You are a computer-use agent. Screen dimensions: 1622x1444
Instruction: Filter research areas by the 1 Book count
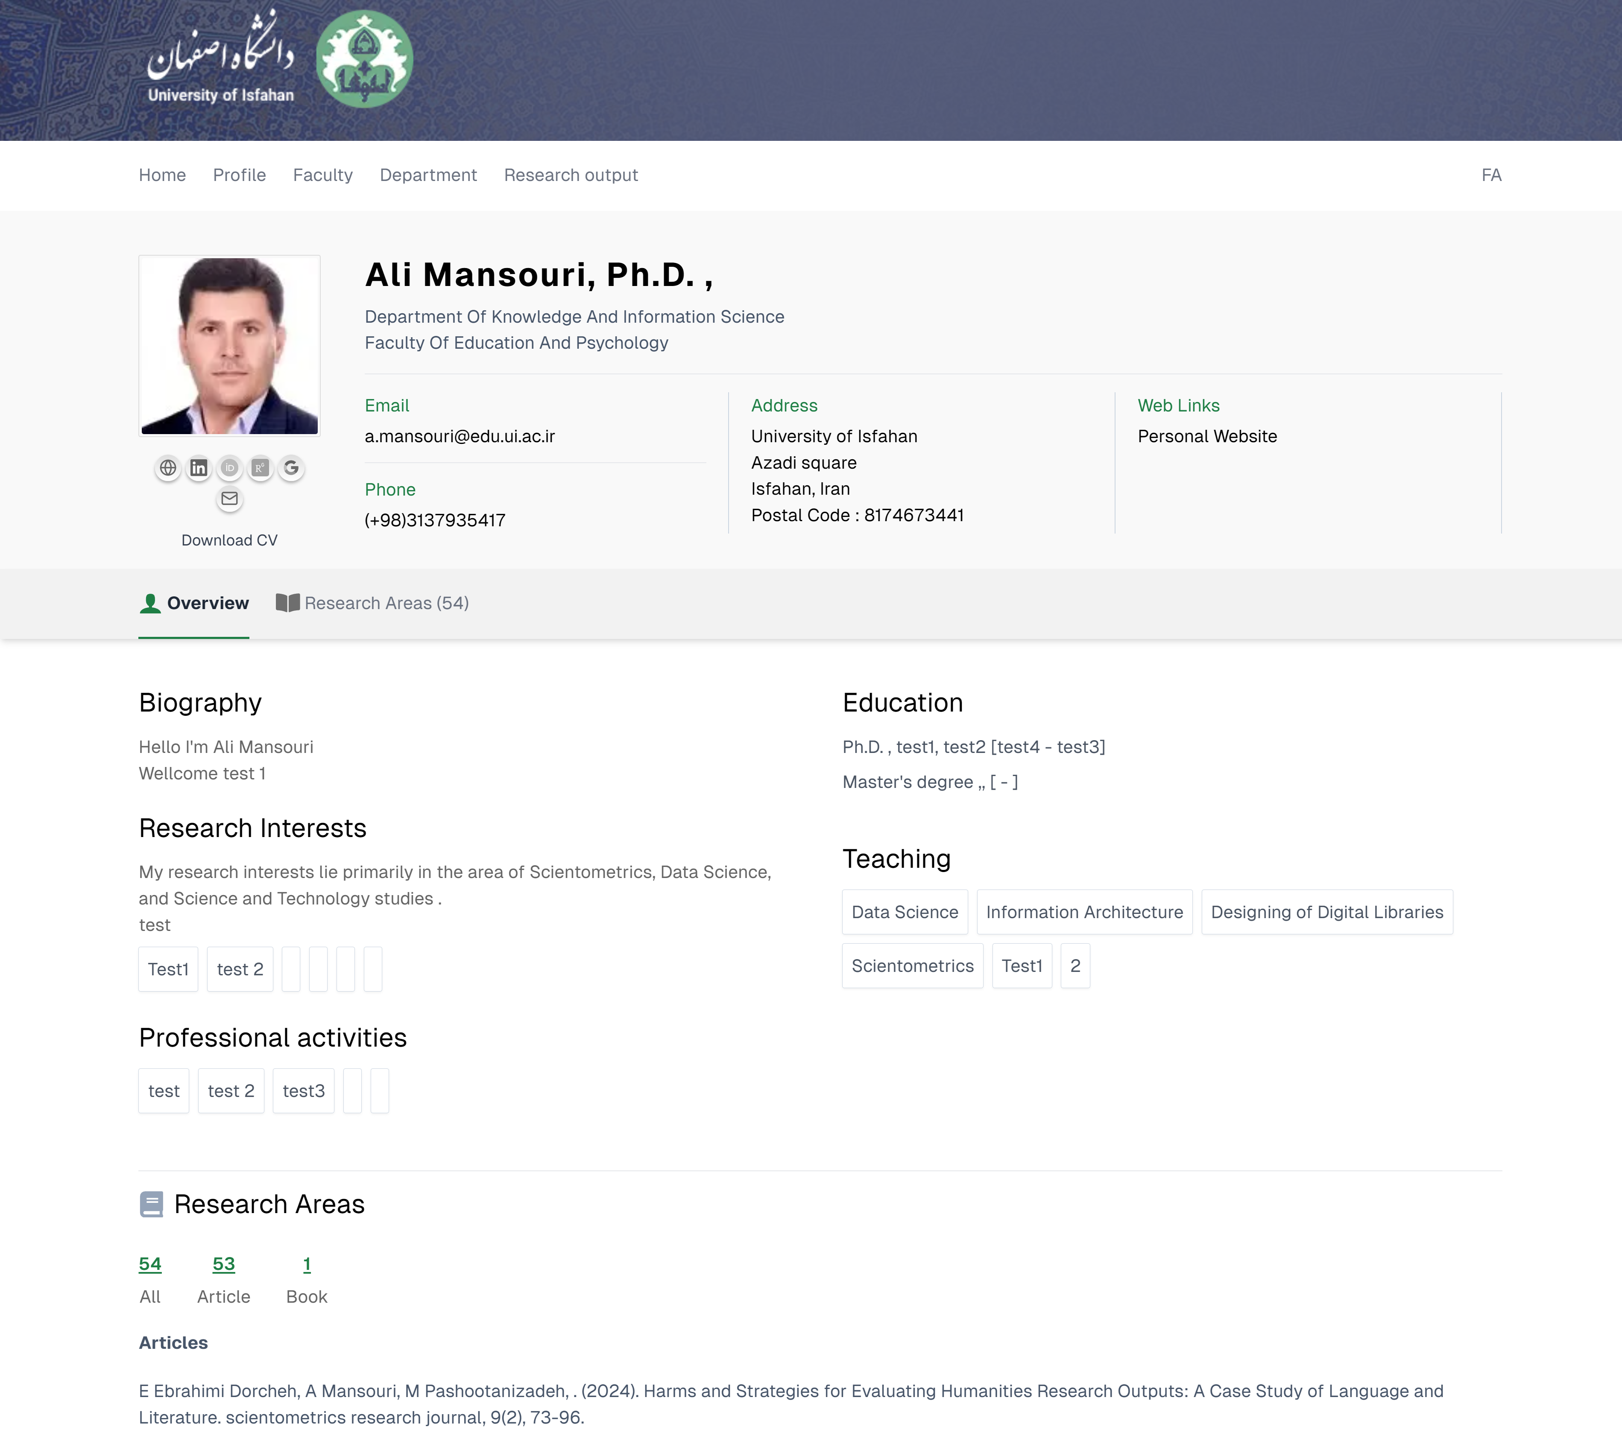click(x=307, y=1265)
